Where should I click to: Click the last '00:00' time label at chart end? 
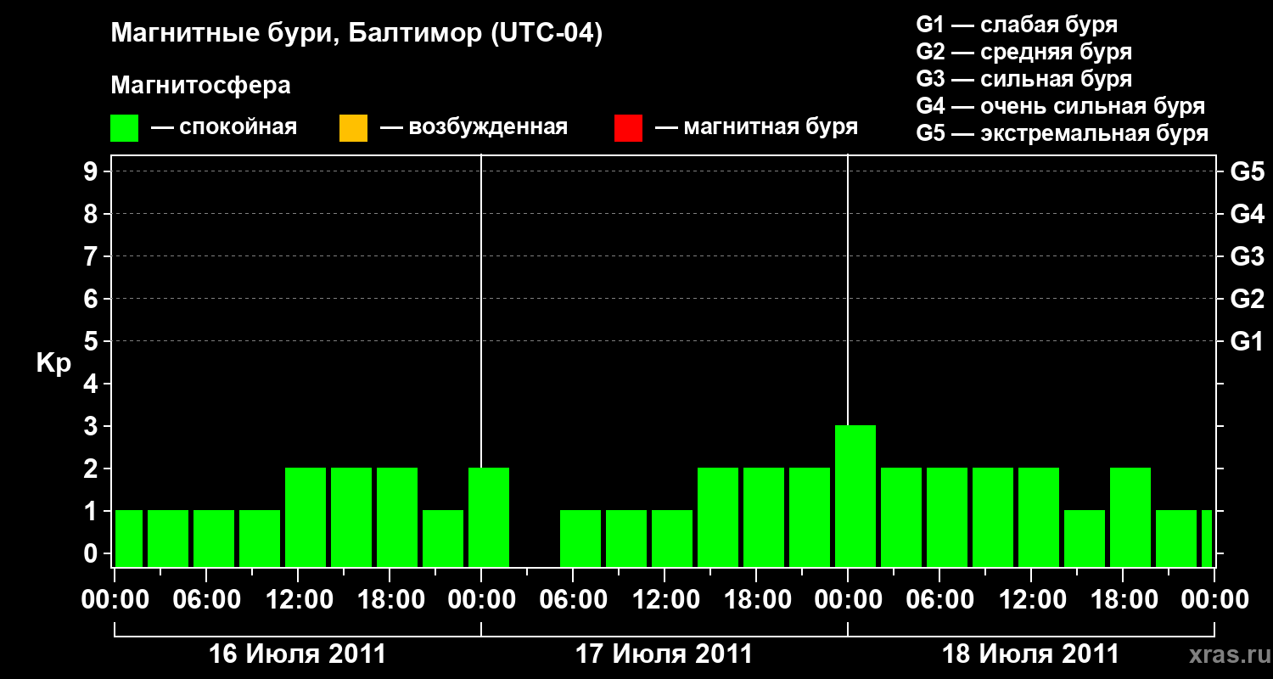1214,600
